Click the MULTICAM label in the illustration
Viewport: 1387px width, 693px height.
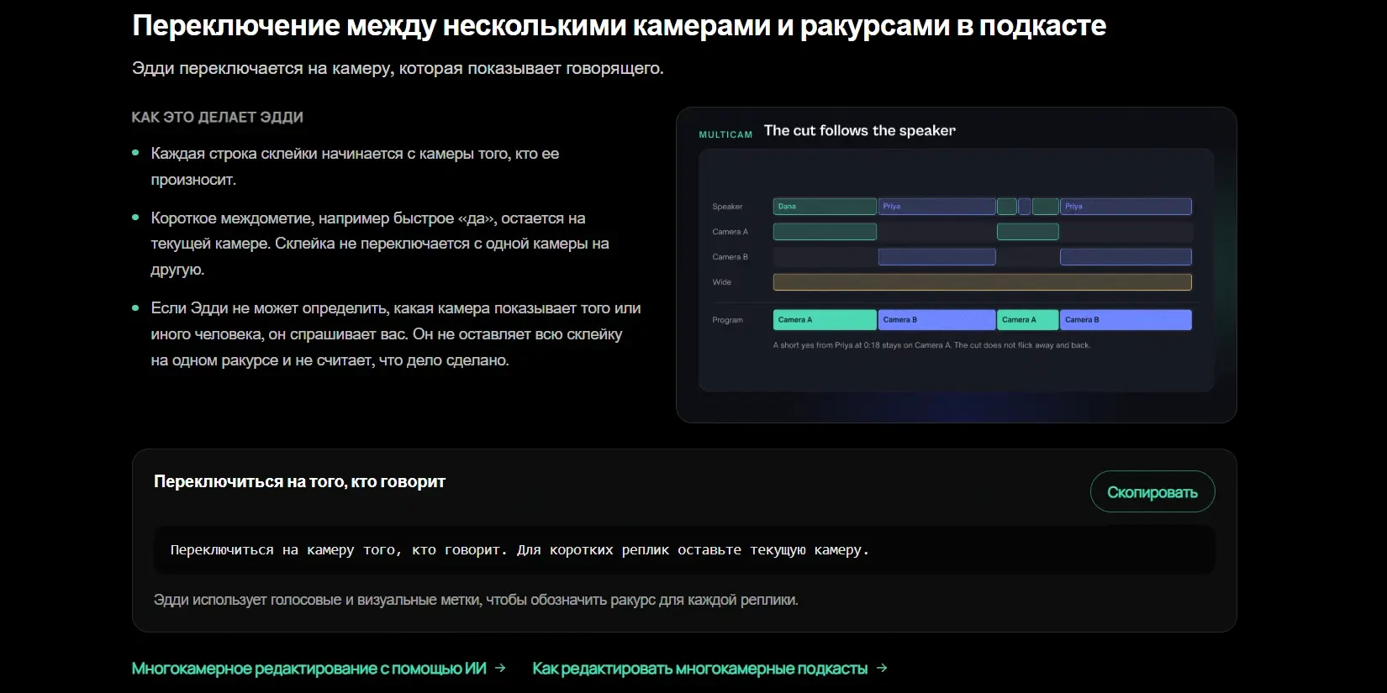click(x=725, y=134)
